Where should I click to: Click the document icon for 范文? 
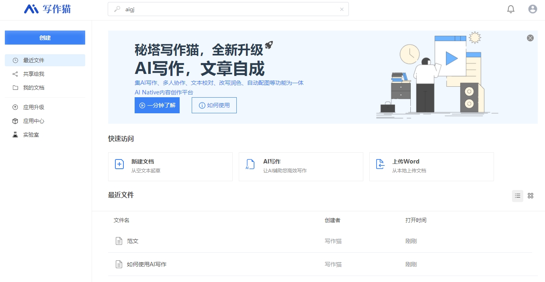[119, 241]
